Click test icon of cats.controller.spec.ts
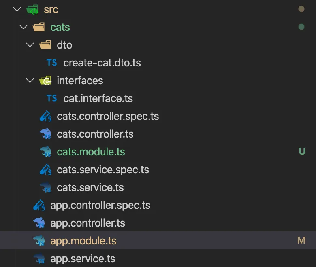Viewport: 316px width, 267px height. click(x=45, y=116)
